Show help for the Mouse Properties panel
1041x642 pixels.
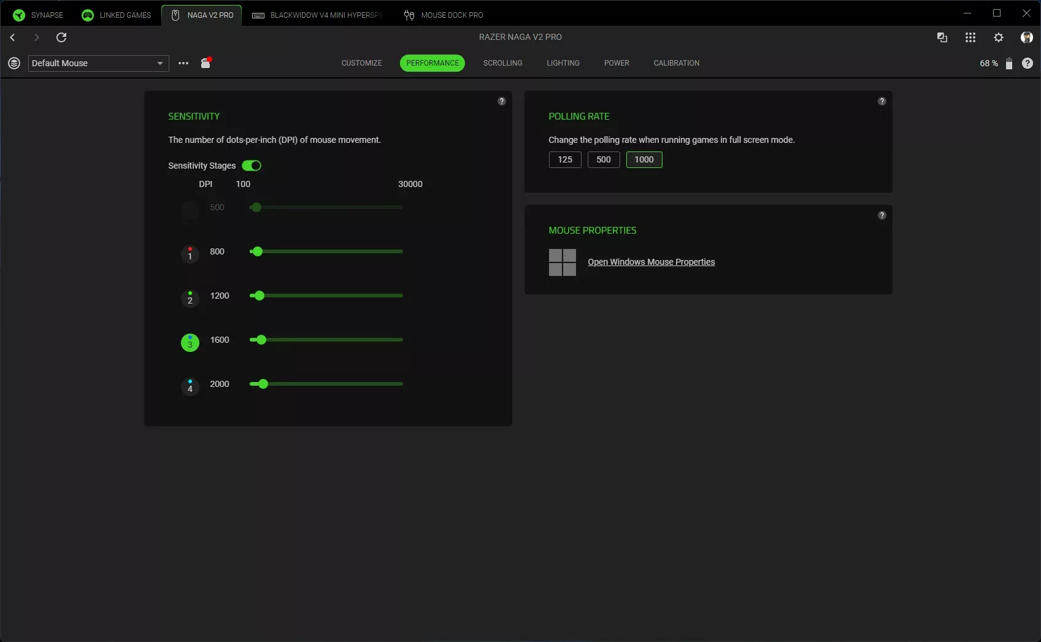[882, 215]
